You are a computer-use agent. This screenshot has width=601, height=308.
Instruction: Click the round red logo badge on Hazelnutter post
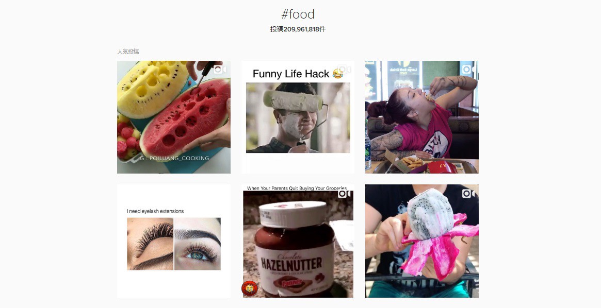point(250,288)
